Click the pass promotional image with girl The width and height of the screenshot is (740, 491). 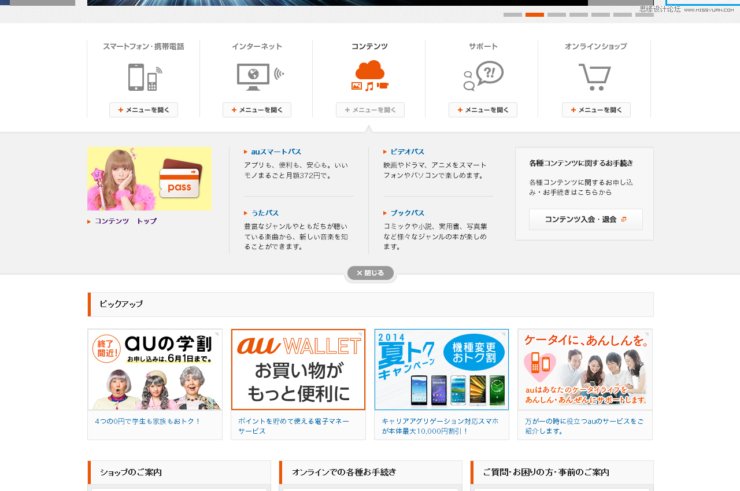pyautogui.click(x=149, y=178)
